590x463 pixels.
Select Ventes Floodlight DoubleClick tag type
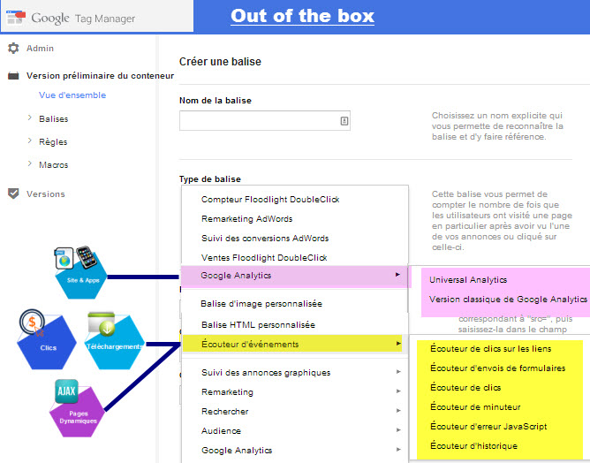point(264,258)
